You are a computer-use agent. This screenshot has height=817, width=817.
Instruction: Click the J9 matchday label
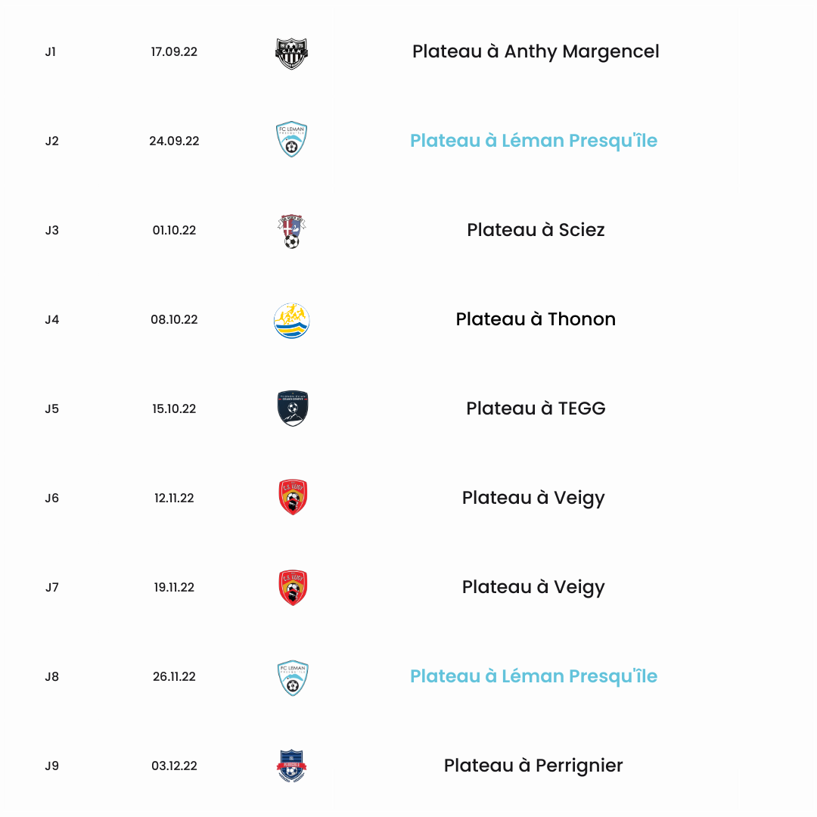(x=51, y=766)
